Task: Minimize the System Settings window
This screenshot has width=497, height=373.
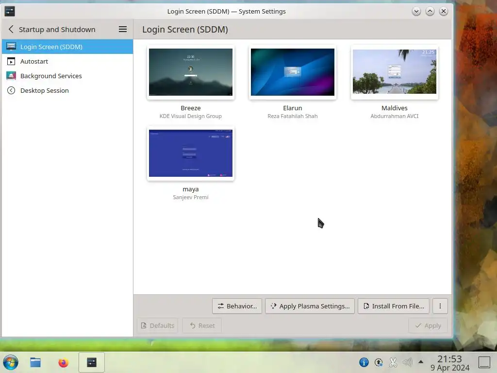Action: coord(416,12)
